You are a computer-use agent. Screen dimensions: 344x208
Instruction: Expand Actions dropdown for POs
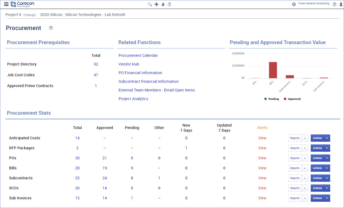[327, 158]
